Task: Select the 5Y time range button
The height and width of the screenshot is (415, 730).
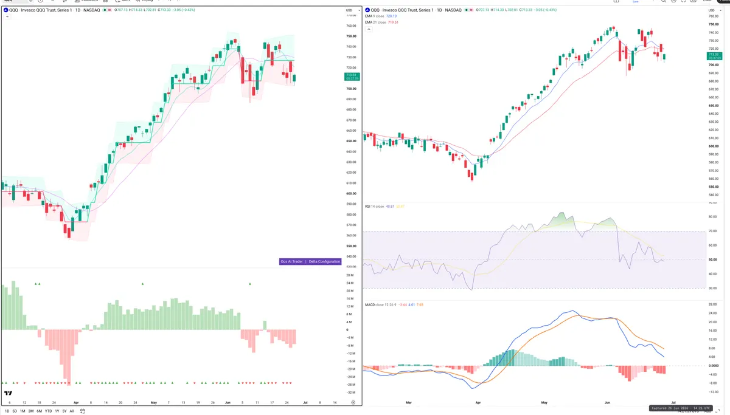Action: tap(64, 411)
